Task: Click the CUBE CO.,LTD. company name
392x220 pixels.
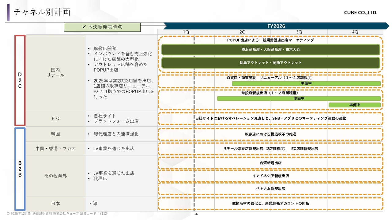Action: (361, 13)
